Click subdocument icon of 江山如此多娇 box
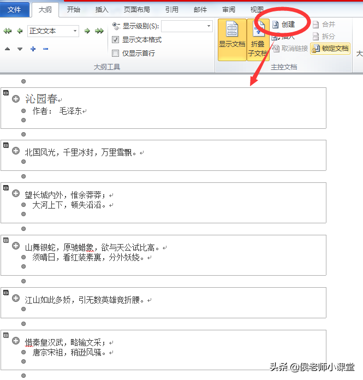This screenshot has height=380, width=363. (x=6, y=292)
